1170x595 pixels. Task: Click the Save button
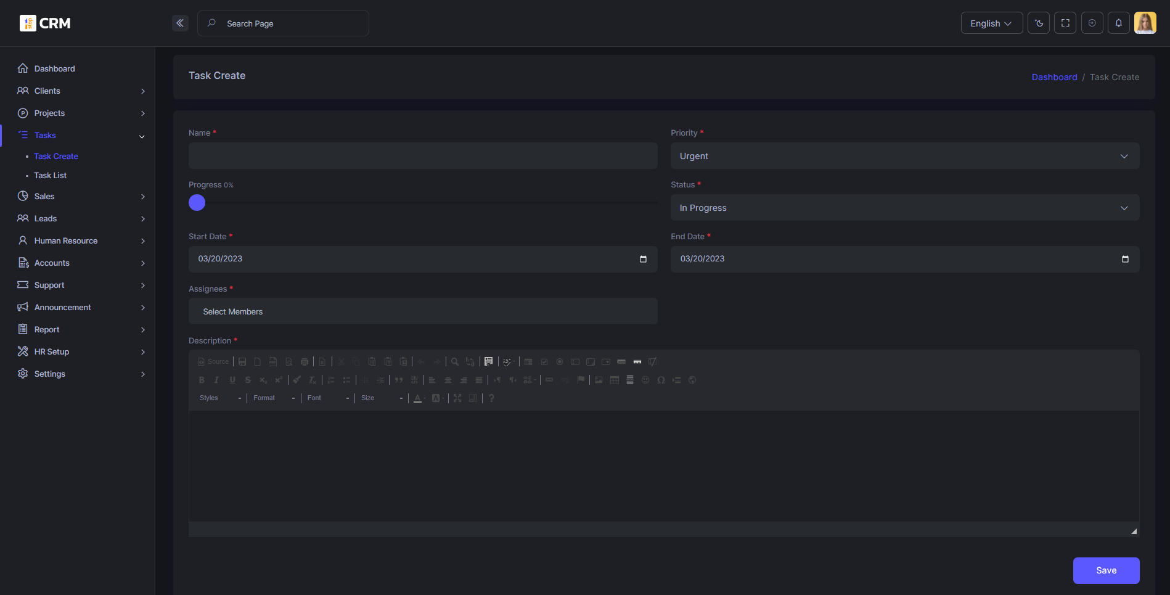(x=1106, y=570)
